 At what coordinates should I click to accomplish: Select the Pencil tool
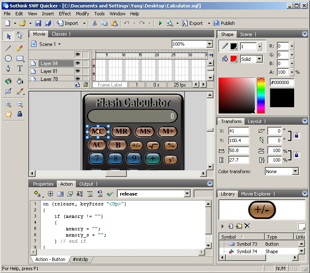click(x=19, y=48)
